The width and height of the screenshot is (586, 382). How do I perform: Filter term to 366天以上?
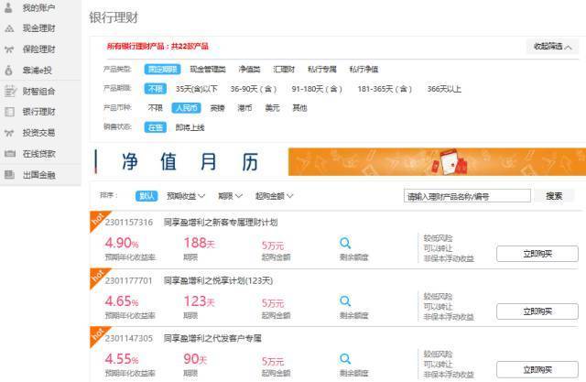[x=444, y=89]
